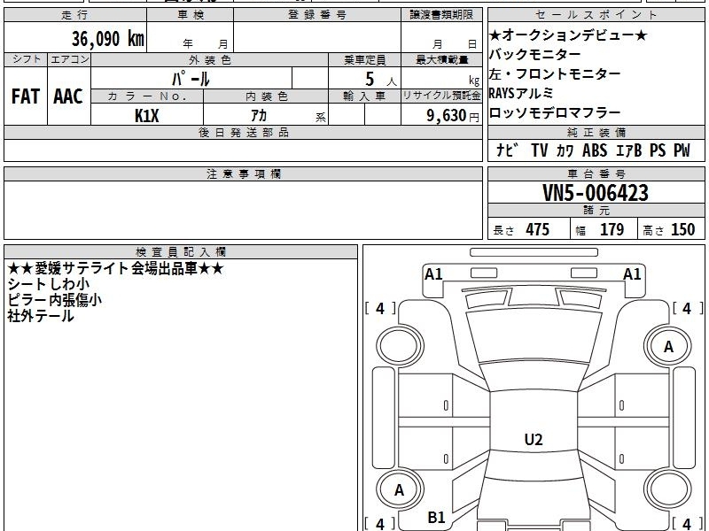Select the 純正装備 header
The image size is (709, 531).
coord(596,132)
